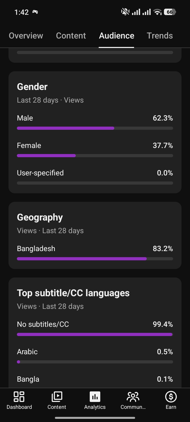Tap the Bangladesh views progress bar

click(x=95, y=259)
